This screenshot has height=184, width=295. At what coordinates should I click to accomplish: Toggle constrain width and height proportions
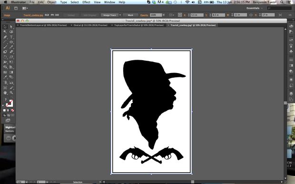pos(251,15)
